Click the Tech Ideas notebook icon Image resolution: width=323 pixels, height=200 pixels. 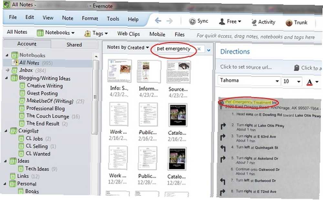pos(21,169)
